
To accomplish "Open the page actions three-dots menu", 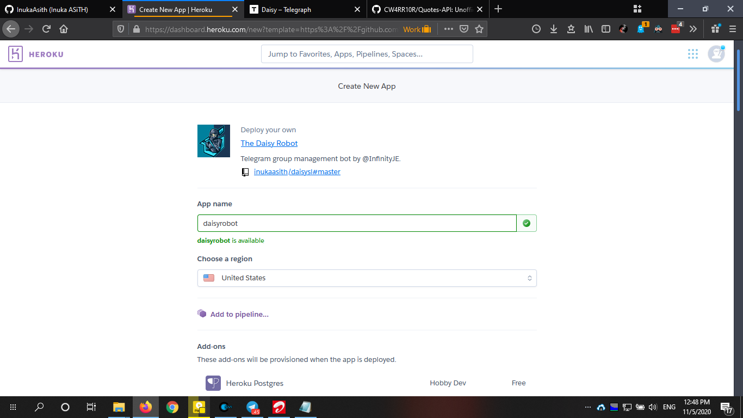I will pos(449,29).
